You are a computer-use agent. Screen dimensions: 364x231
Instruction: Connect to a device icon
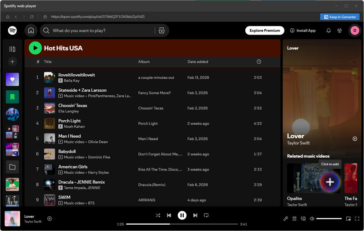pos(303,218)
